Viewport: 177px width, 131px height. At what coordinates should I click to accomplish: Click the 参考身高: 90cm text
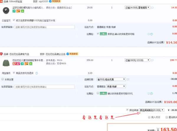coord(54,60)
